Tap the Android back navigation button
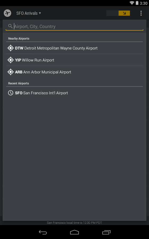149x239 pixels. 43,232
